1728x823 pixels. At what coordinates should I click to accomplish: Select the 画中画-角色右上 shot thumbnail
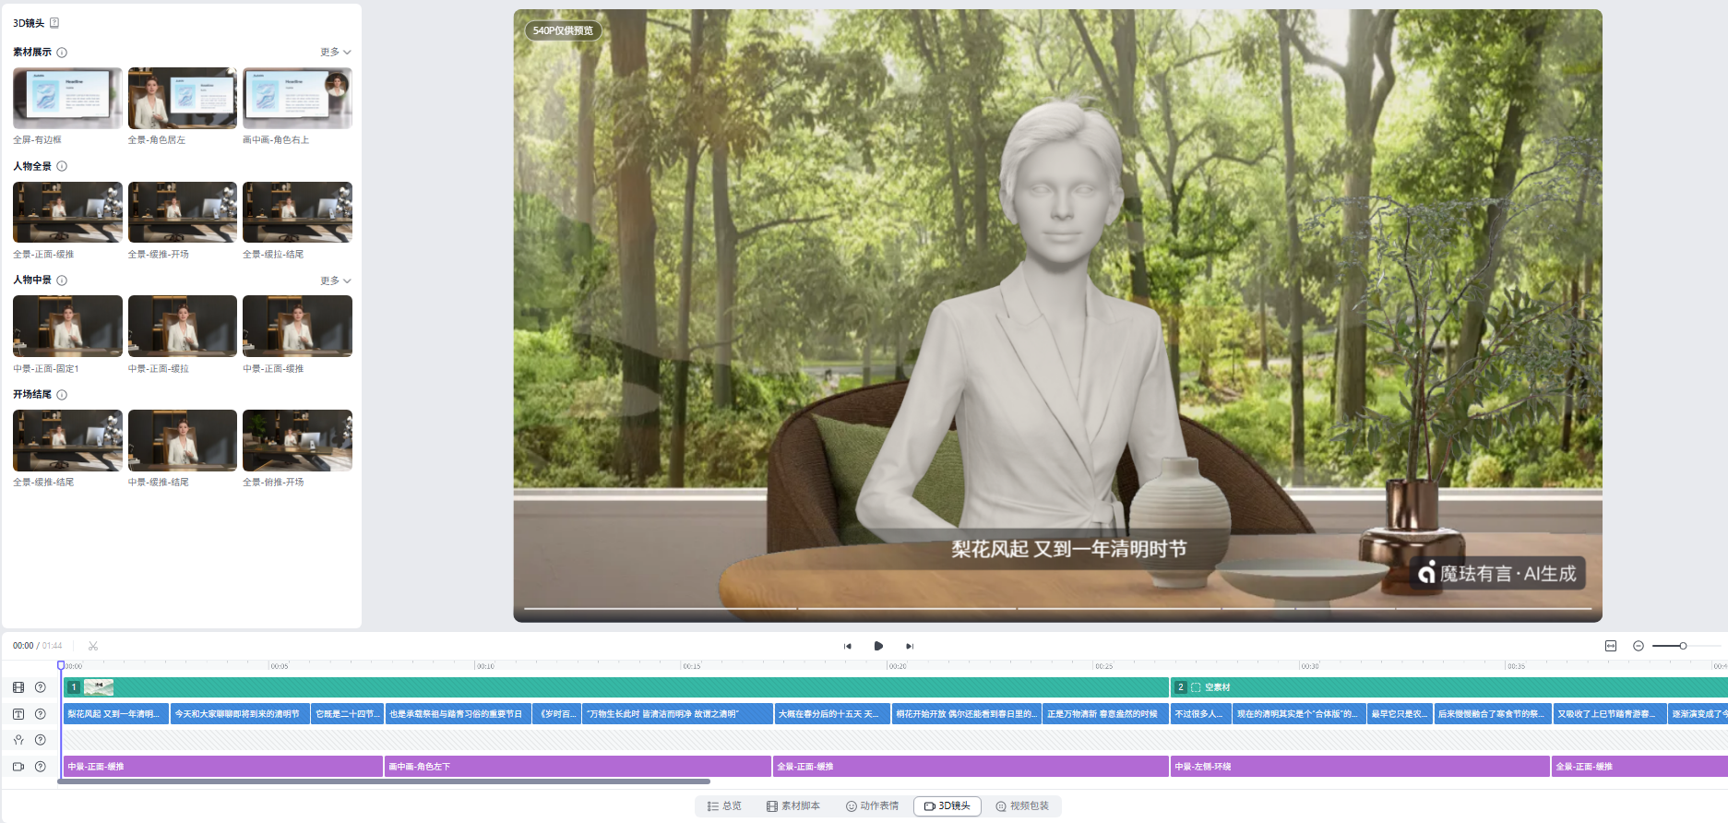(297, 98)
